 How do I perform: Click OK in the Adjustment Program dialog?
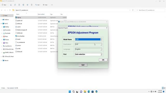[x=103, y=60]
